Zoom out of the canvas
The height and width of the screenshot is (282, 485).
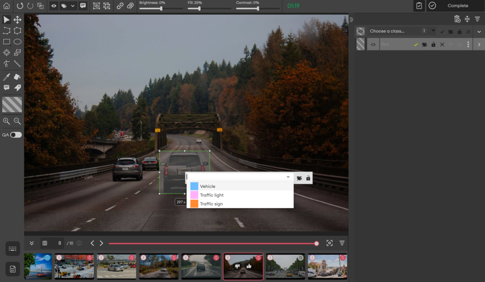(x=17, y=121)
